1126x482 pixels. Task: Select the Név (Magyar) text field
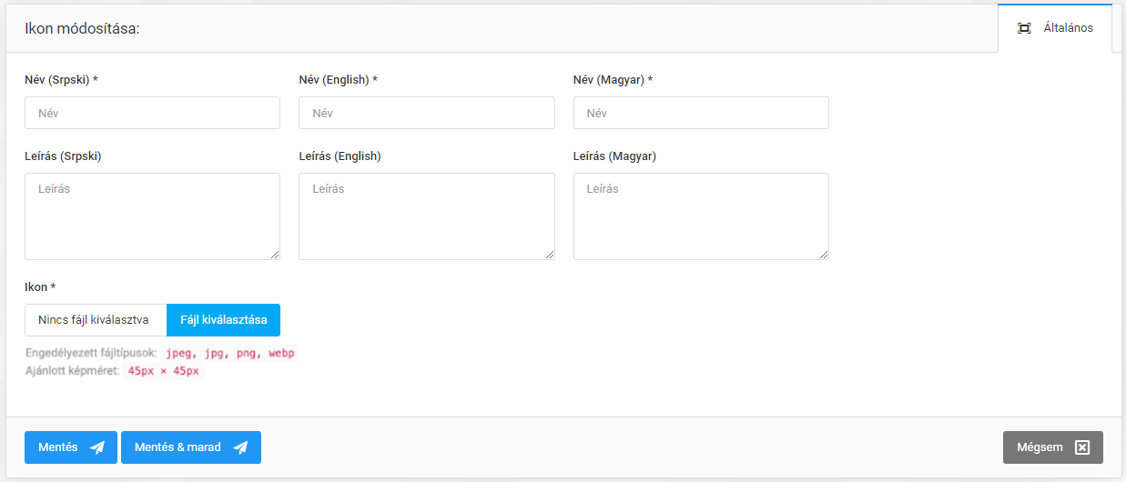(701, 113)
